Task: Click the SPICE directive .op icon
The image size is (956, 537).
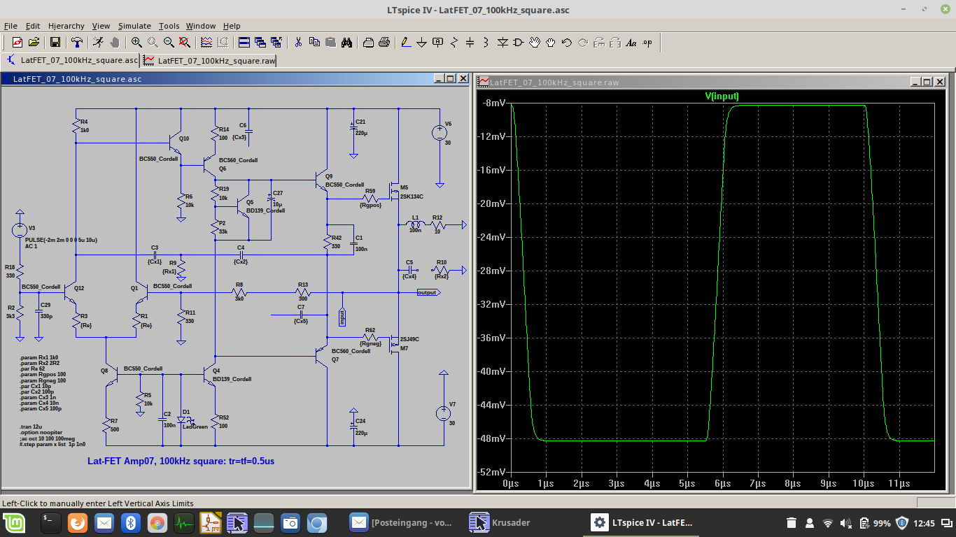Action: click(647, 43)
